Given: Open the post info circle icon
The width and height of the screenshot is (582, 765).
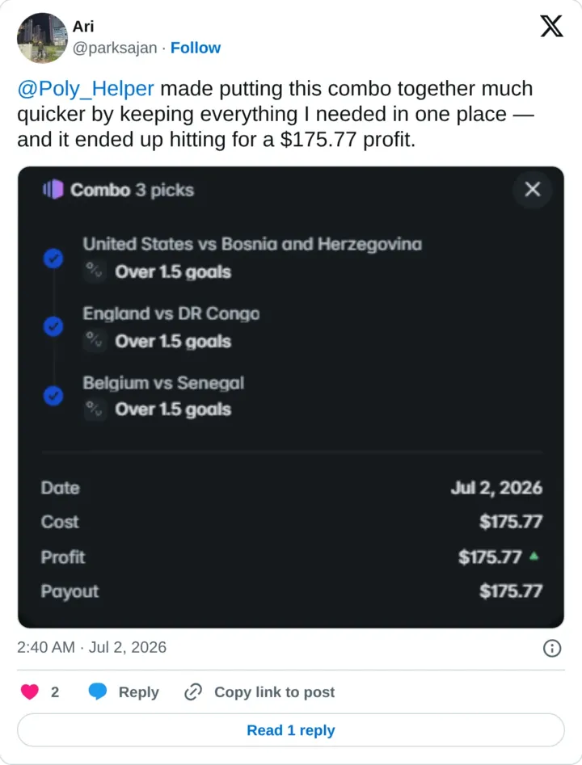Looking at the screenshot, I should (552, 648).
